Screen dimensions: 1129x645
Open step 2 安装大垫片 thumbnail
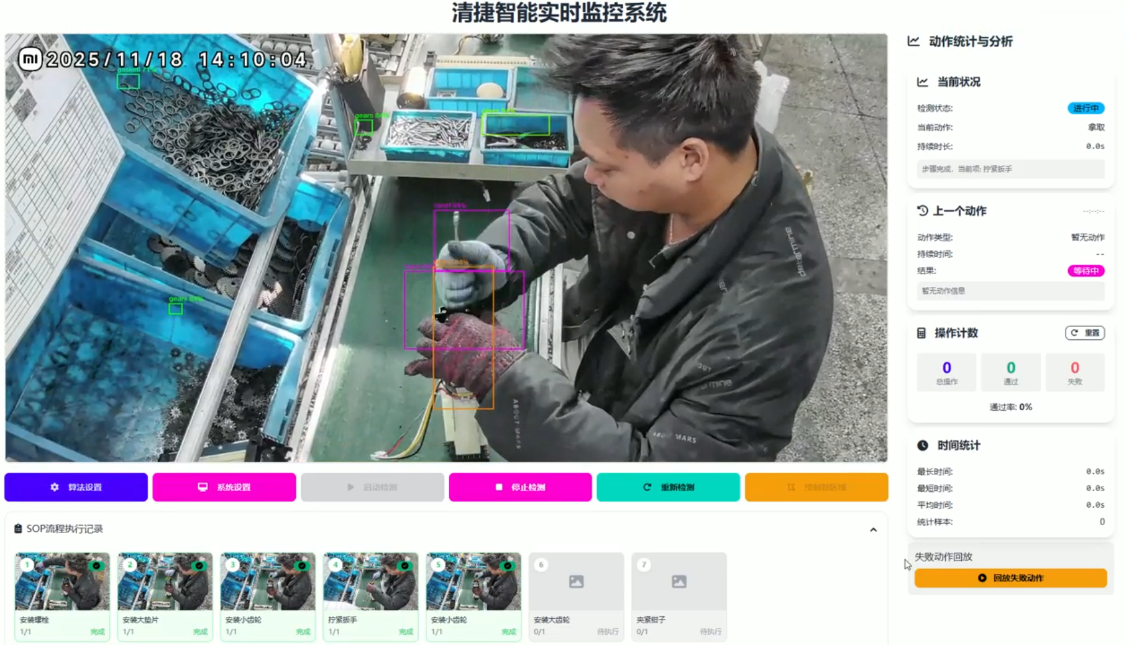tap(165, 582)
